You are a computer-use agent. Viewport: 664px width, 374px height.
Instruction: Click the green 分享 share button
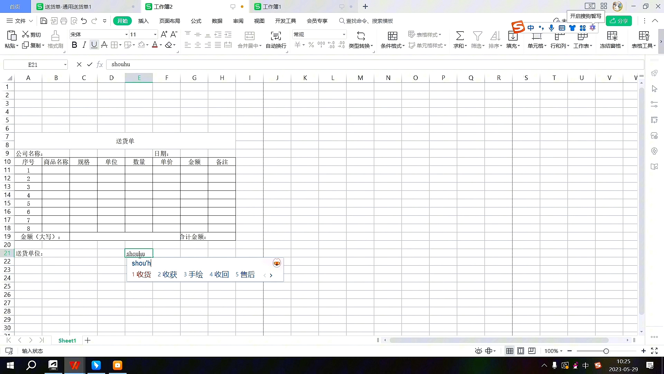pos(619,21)
